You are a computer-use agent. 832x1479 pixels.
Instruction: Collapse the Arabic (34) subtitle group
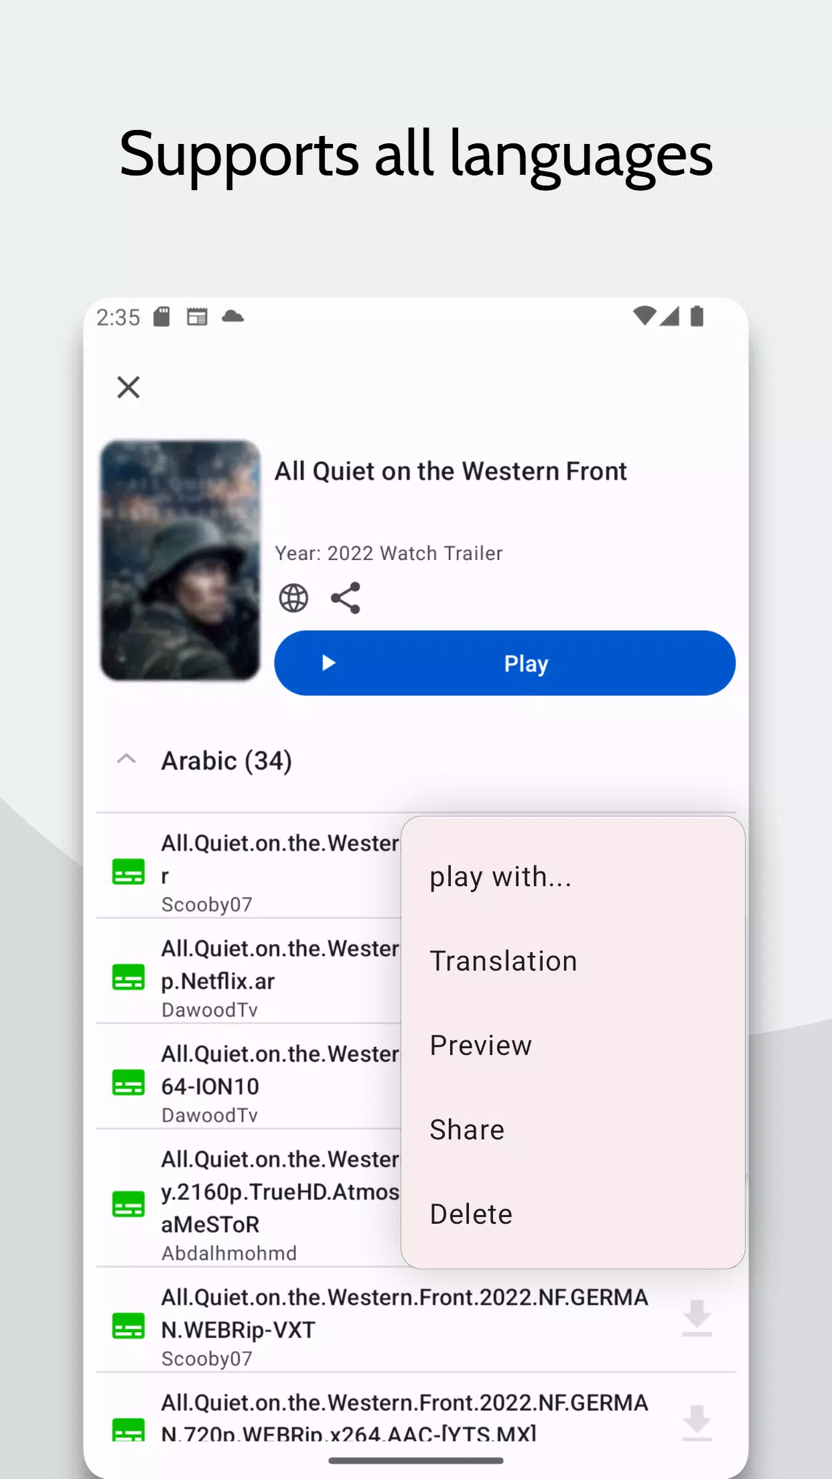[127, 760]
